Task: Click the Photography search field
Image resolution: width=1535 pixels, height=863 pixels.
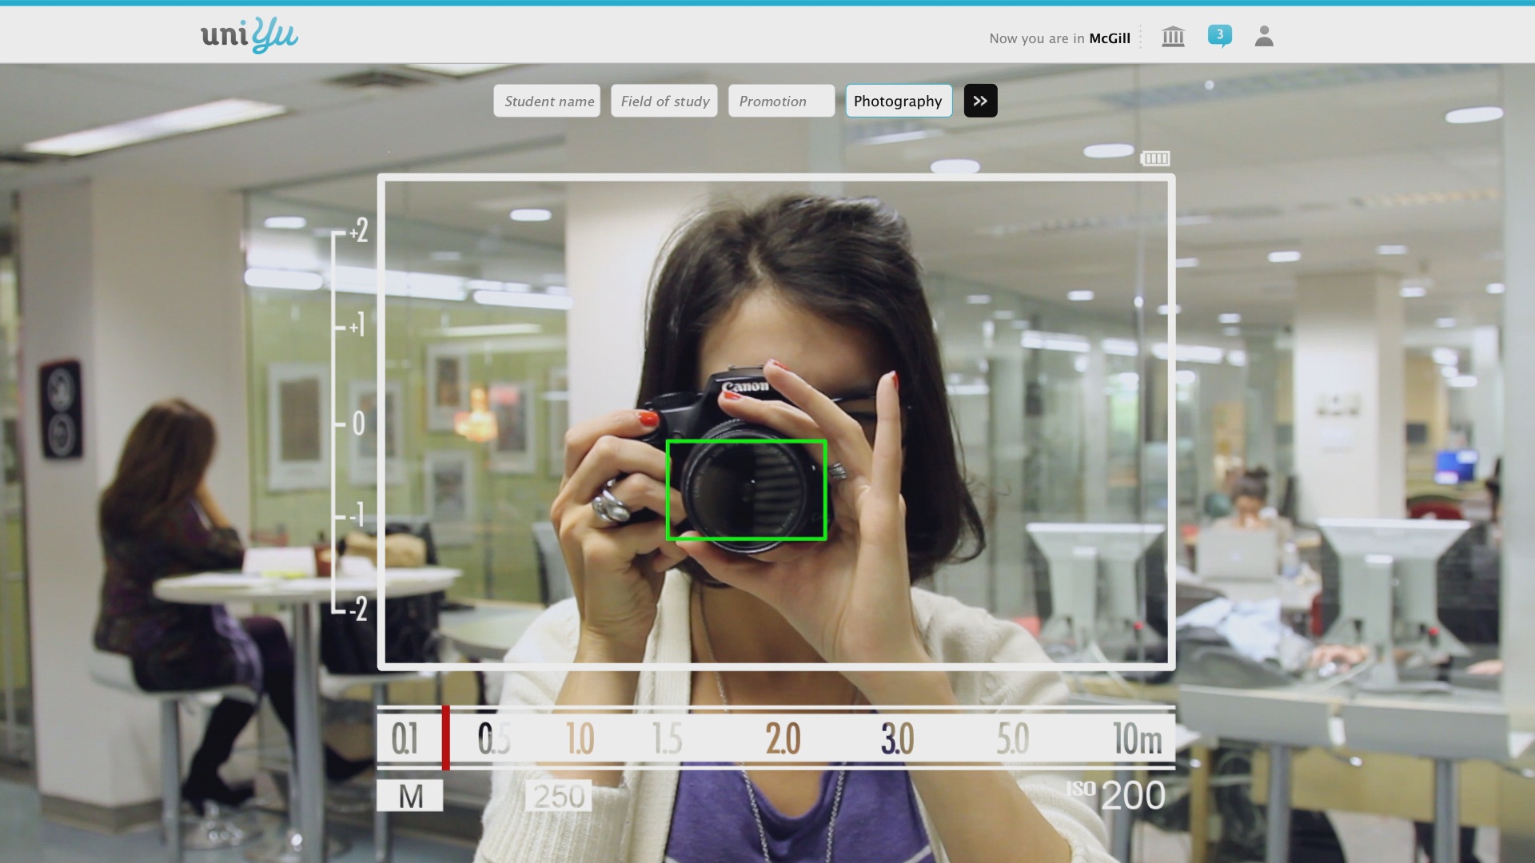Action: pos(899,101)
